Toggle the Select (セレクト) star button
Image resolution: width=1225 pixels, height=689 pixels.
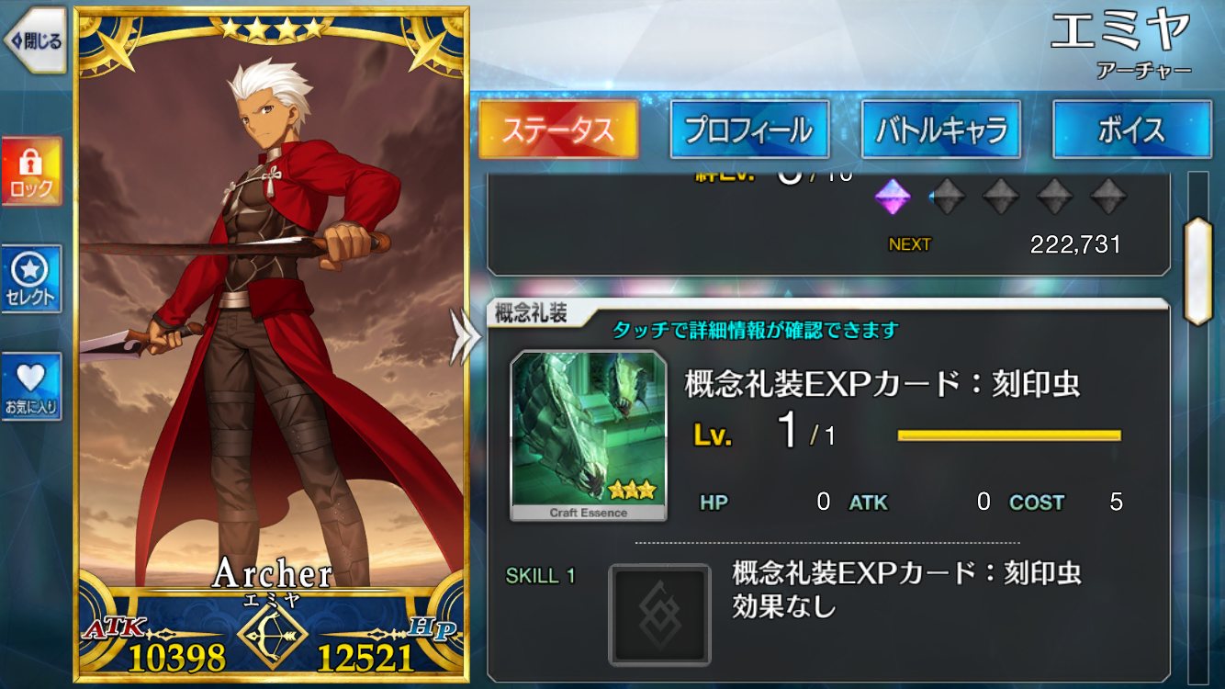[32, 279]
